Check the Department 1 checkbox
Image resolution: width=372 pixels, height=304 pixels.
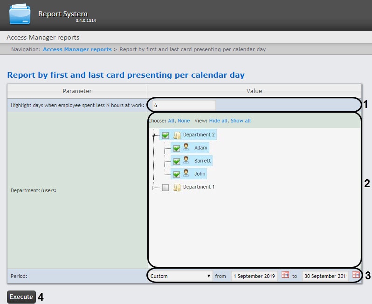point(165,188)
